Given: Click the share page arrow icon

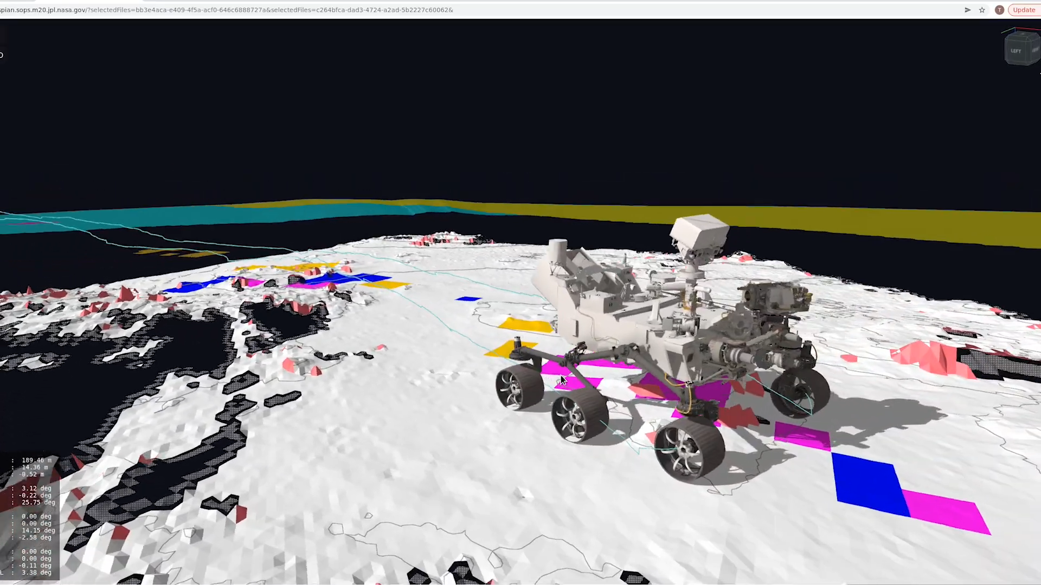Looking at the screenshot, I should coord(967,10).
